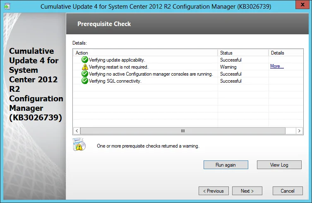The image size is (312, 203).
Task: Click the 'Successful' status for active consoles check
Action: [230, 74]
